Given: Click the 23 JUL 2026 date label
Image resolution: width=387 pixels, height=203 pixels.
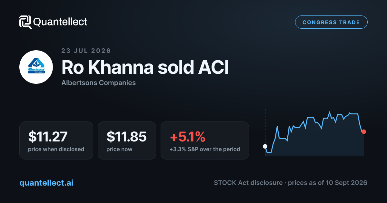Looking at the screenshot, I should coord(86,51).
